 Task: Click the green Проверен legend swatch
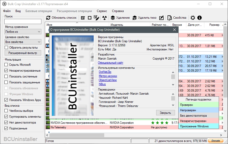click(199, 105)
